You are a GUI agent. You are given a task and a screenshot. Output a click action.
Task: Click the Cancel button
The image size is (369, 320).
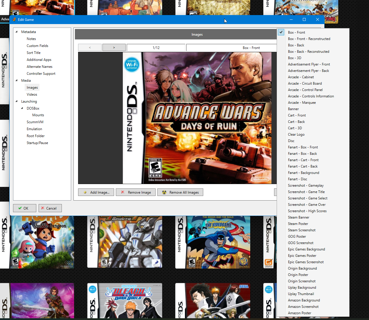[50, 208]
